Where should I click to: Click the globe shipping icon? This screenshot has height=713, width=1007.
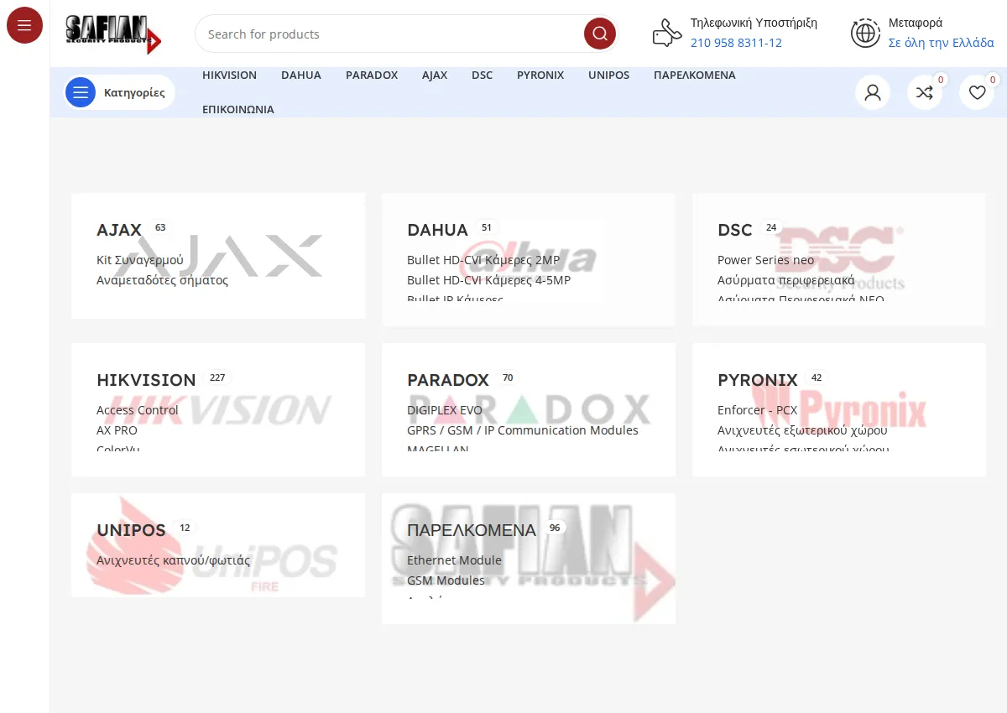click(865, 33)
